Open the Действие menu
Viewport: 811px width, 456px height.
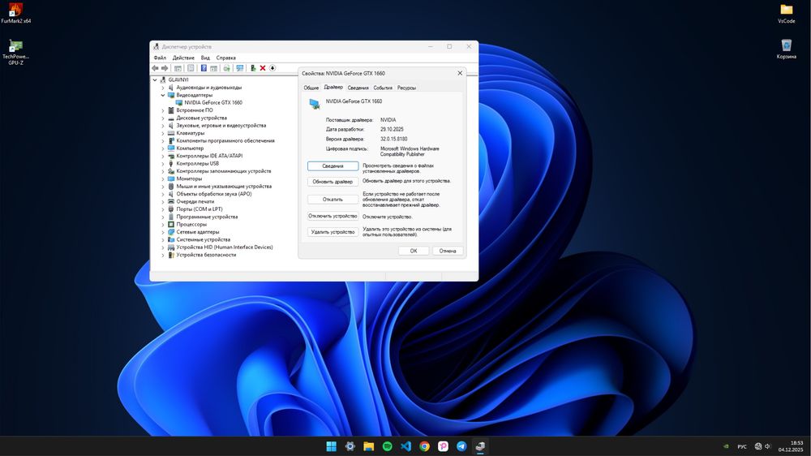tap(183, 58)
